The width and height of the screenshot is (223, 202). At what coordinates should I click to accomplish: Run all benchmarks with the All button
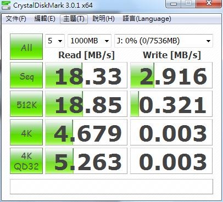pyautogui.click(x=26, y=47)
